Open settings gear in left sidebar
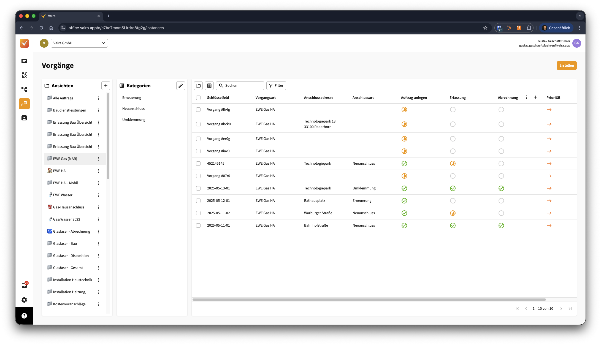601x345 pixels. [24, 300]
